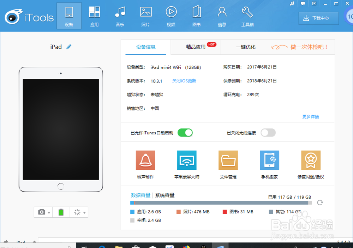353x248 pixels.
Task: Open 苹果录屏大师 screen recorder
Action: tap(187, 165)
